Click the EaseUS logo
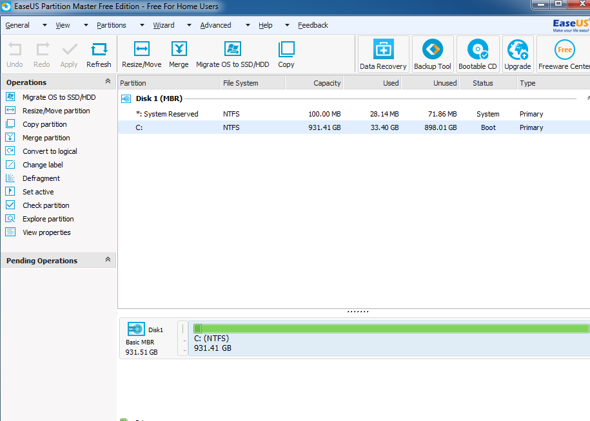The image size is (590, 421). click(x=571, y=25)
